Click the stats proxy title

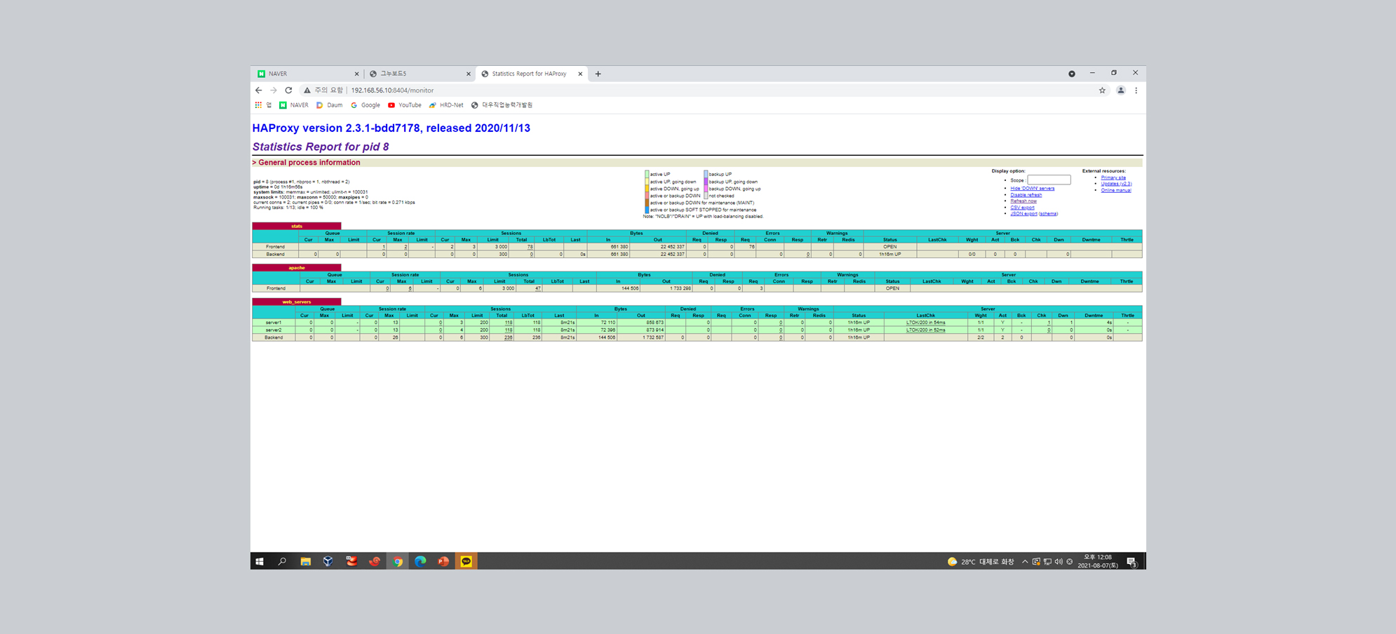coord(297,226)
